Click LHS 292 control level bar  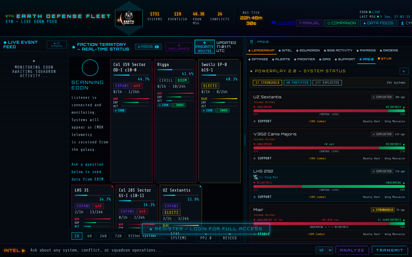[329, 186]
